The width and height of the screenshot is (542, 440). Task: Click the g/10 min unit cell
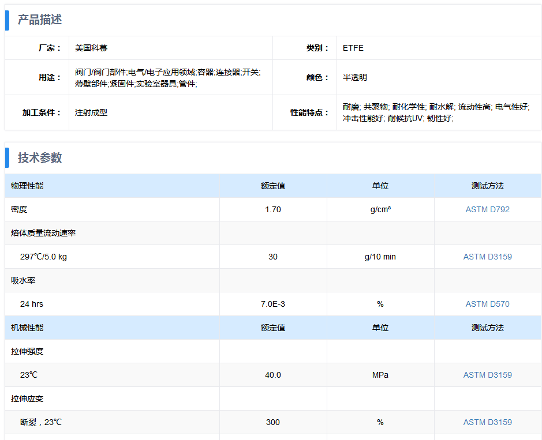click(380, 257)
